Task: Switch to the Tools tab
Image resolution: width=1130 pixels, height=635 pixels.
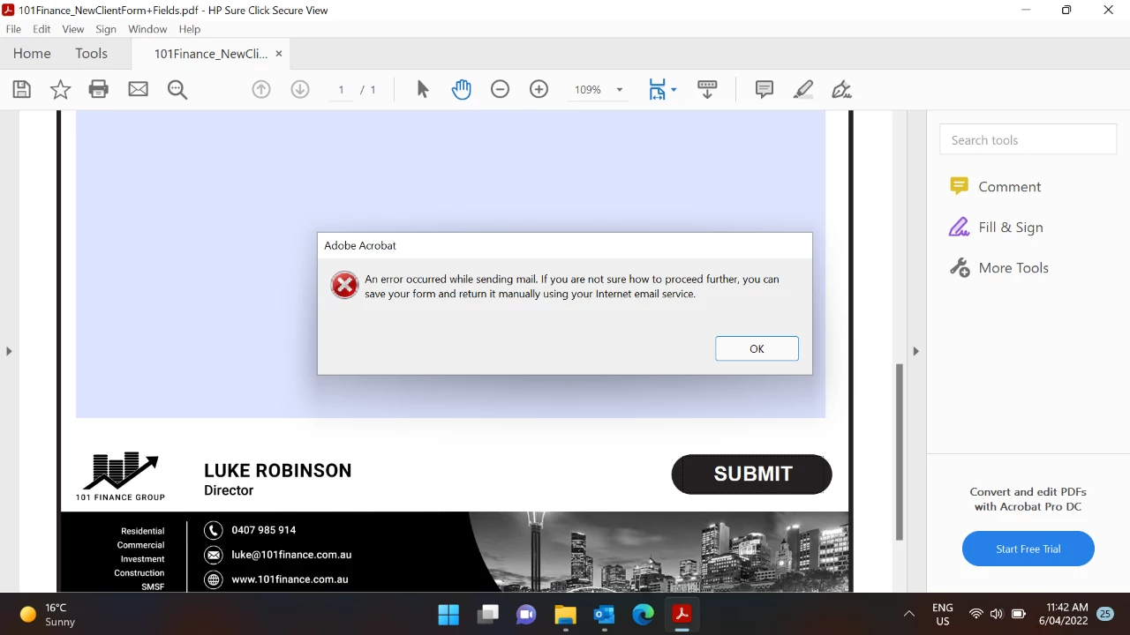Action: pos(91,54)
